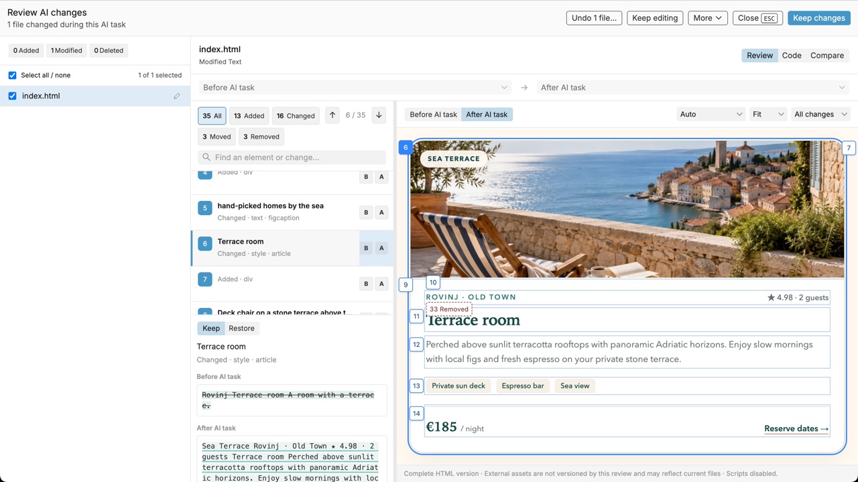Select Keep for Terrace room change
This screenshot has width=858, height=482.
211,328
